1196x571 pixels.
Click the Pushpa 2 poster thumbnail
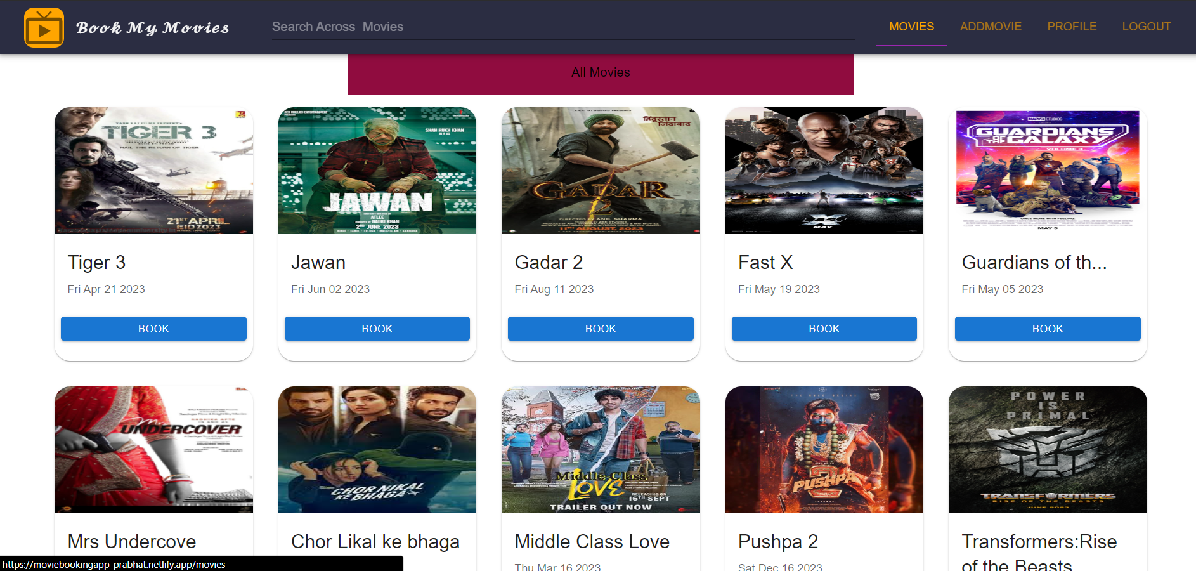[824, 450]
